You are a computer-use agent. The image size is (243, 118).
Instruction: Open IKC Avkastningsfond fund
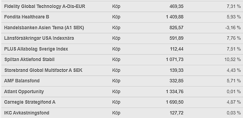click(x=27, y=113)
